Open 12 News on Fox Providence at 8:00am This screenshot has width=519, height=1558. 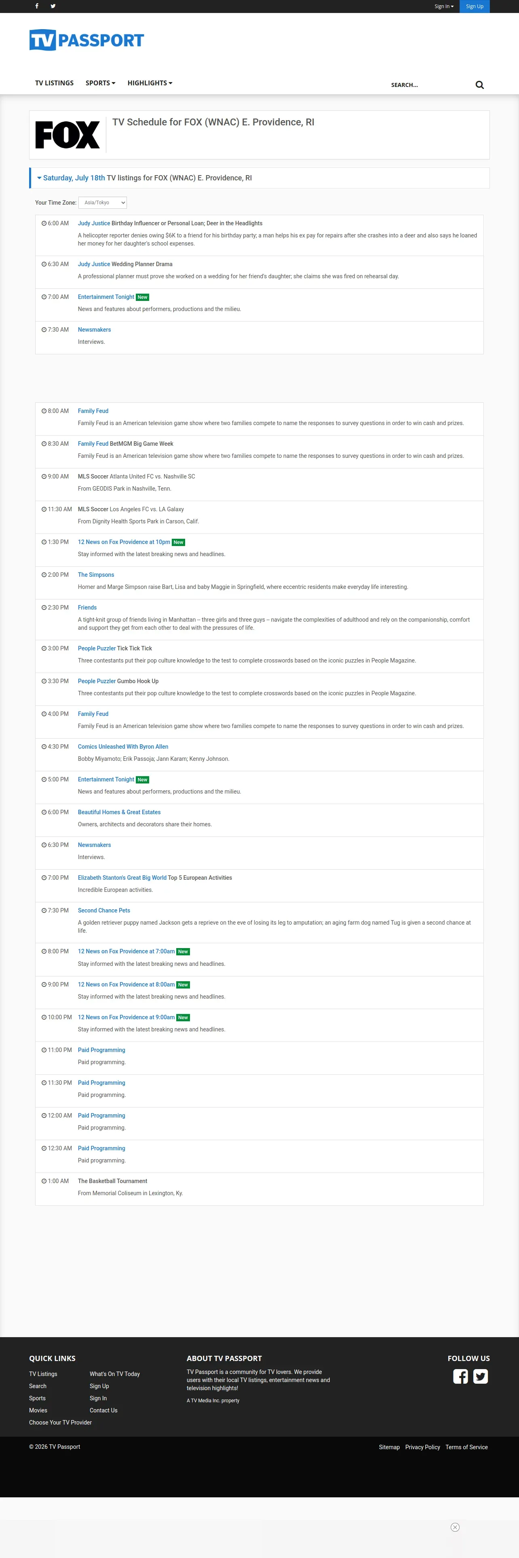click(x=126, y=984)
